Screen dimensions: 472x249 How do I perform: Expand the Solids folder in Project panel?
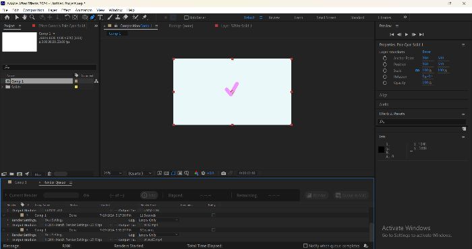[3, 87]
